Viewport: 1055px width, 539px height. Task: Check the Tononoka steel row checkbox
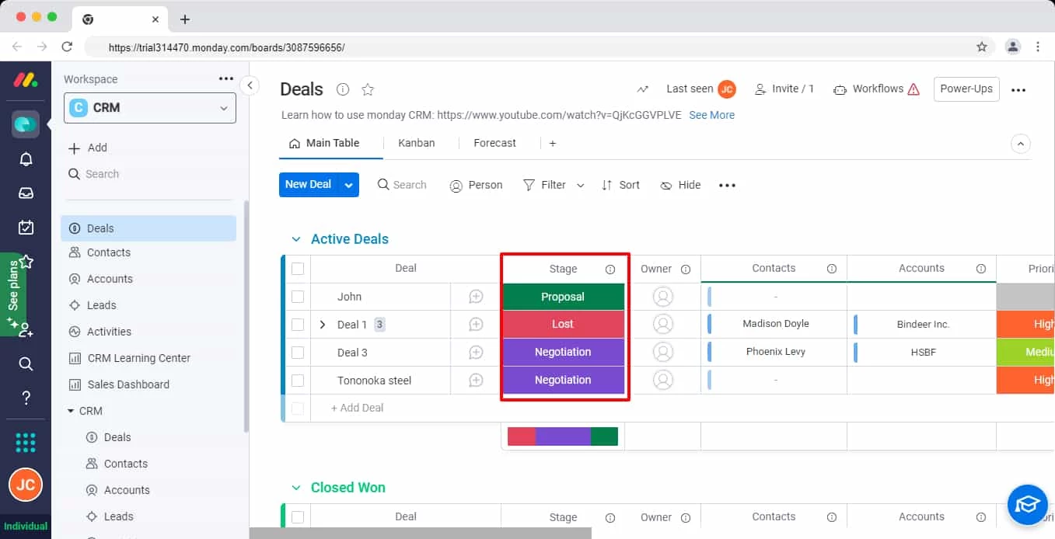tap(298, 381)
